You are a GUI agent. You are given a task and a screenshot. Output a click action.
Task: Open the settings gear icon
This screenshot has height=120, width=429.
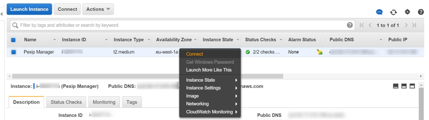tap(407, 12)
